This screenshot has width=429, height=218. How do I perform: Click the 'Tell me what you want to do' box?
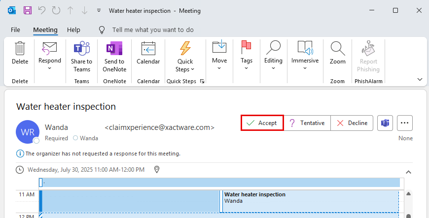[153, 30]
